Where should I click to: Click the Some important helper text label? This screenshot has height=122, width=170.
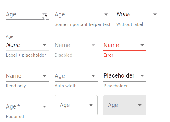[x=82, y=24]
